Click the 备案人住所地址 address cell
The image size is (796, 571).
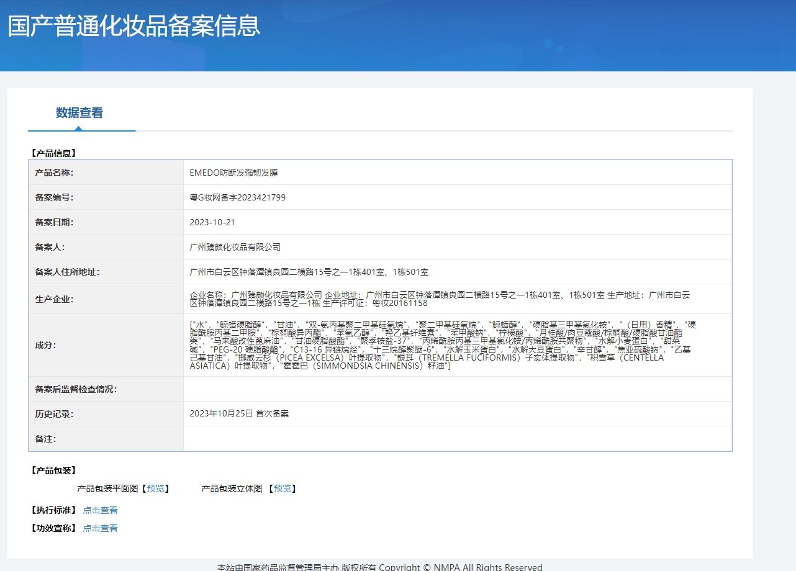tap(310, 271)
